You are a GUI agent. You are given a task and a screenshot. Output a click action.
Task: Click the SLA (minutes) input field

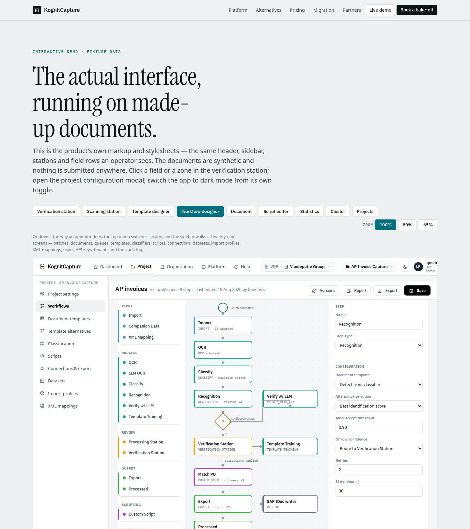point(379,491)
